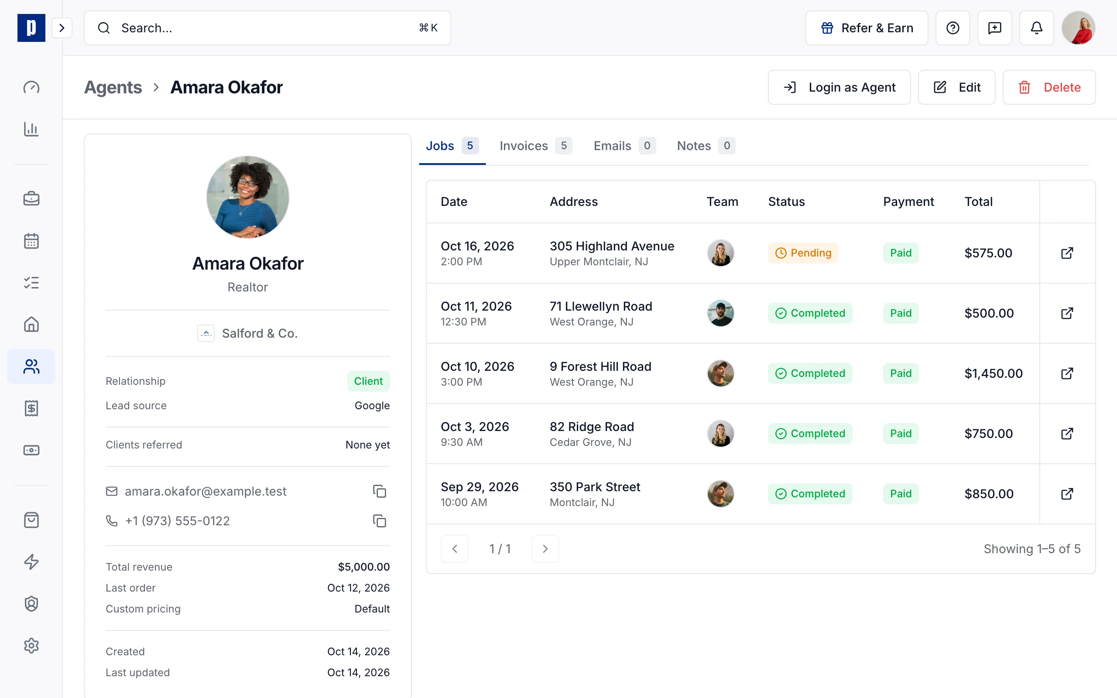Open the lightning bolt automations icon
The width and height of the screenshot is (1117, 698).
pos(31,562)
